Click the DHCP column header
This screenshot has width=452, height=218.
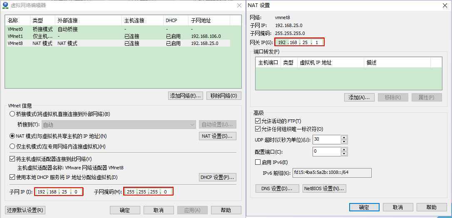point(176,20)
